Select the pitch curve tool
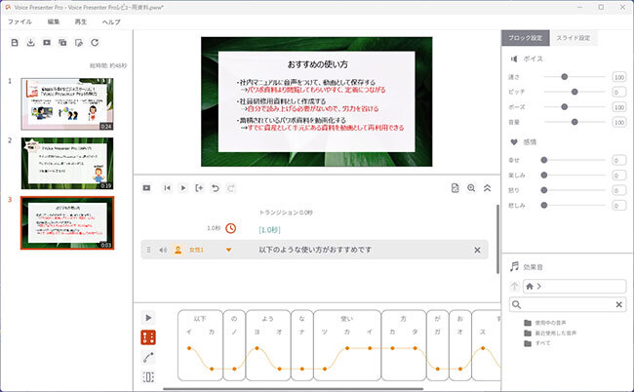Viewport: 634px width, 392px height. [x=148, y=357]
